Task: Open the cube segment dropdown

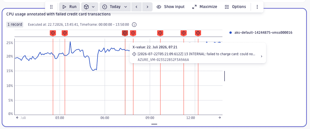Action: [90, 7]
